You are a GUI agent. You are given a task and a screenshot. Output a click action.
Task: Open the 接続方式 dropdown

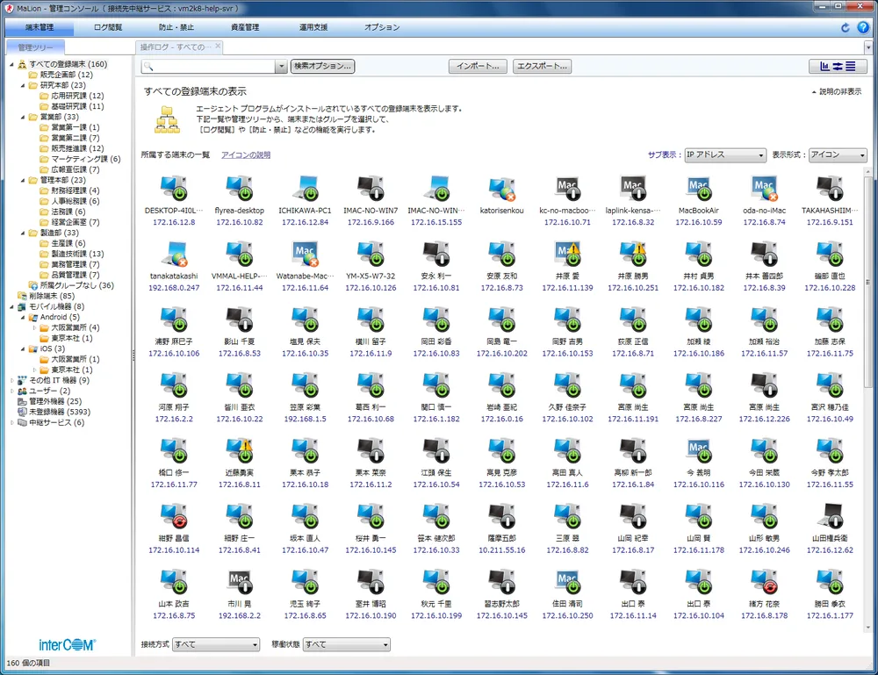coord(216,645)
